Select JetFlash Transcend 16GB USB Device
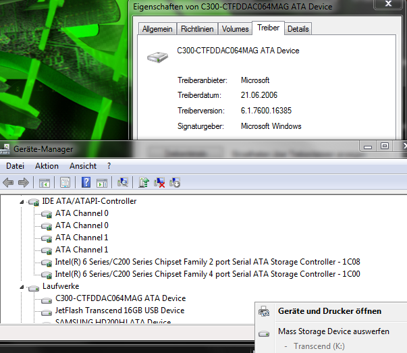Viewport: 407px width, 353px height. click(x=119, y=310)
